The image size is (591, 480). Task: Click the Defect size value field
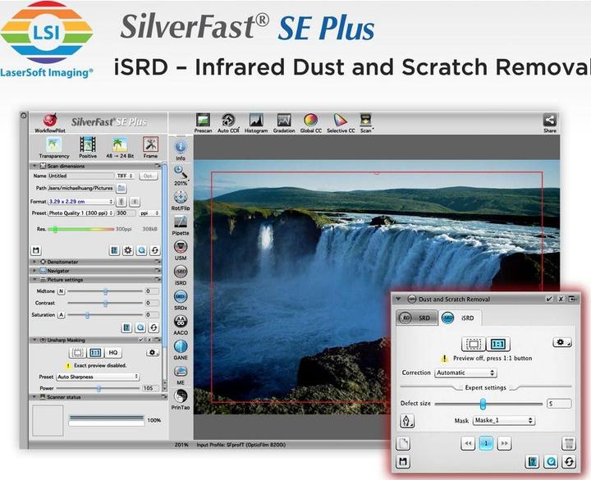tap(559, 404)
